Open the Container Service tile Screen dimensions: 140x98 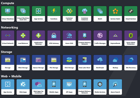pyautogui.click(x=69, y=14)
